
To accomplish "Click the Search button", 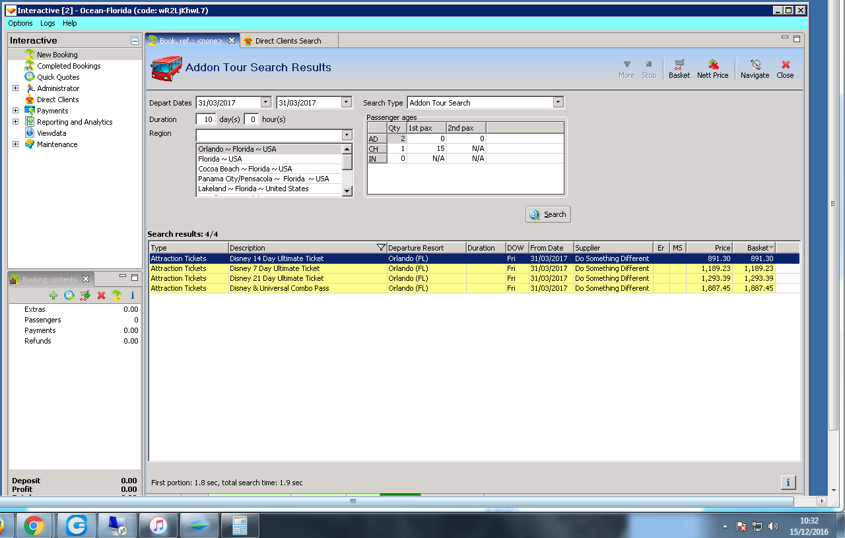I will pos(548,214).
